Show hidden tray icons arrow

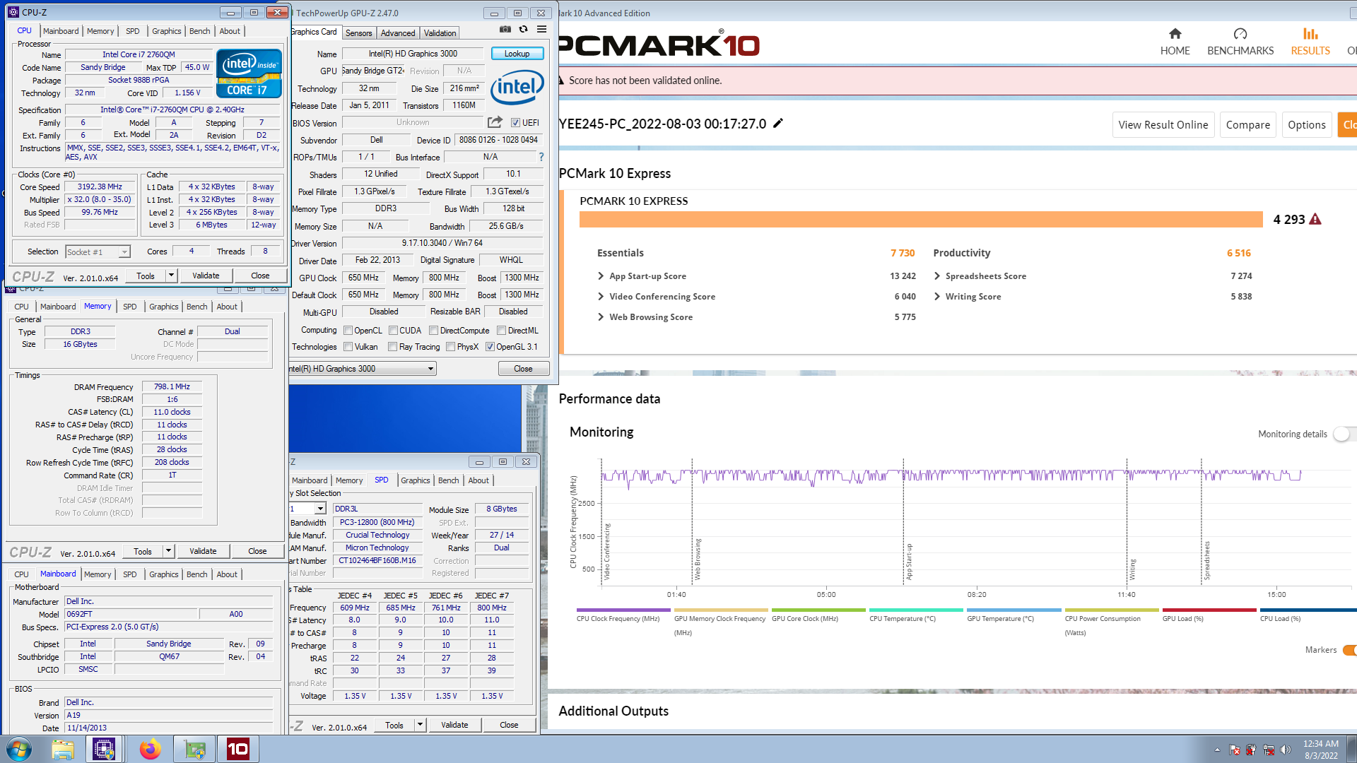[1217, 750]
